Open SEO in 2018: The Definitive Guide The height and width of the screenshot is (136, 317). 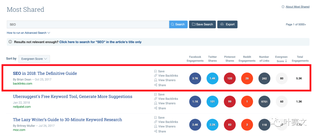45,73
